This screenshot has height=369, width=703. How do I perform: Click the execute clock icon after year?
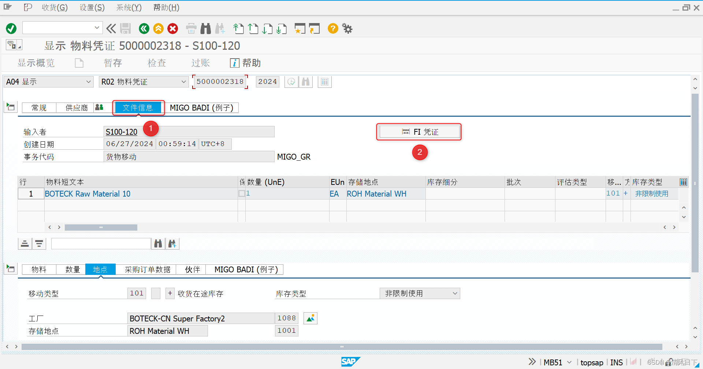click(291, 82)
